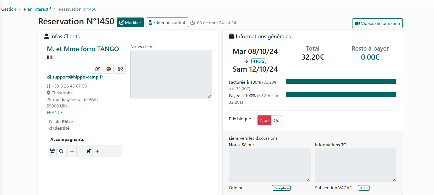Click the map pin address icon
Image resolution: width=434 pixels, height=195 pixels.
(48, 93)
